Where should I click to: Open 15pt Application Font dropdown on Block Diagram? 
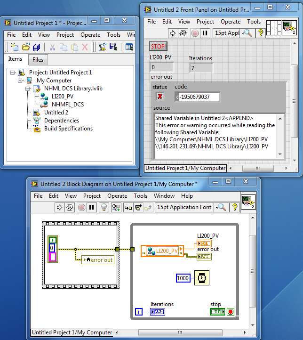click(x=184, y=207)
